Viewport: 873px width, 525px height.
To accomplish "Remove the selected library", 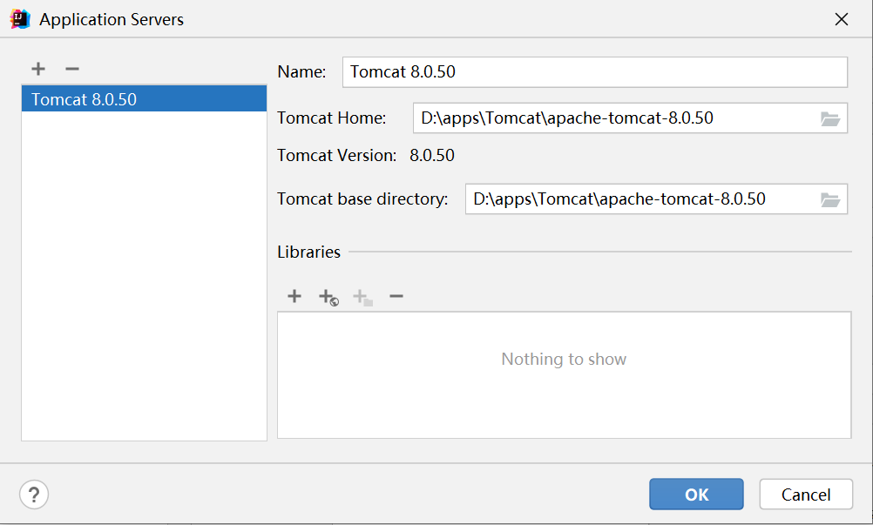I will 396,297.
